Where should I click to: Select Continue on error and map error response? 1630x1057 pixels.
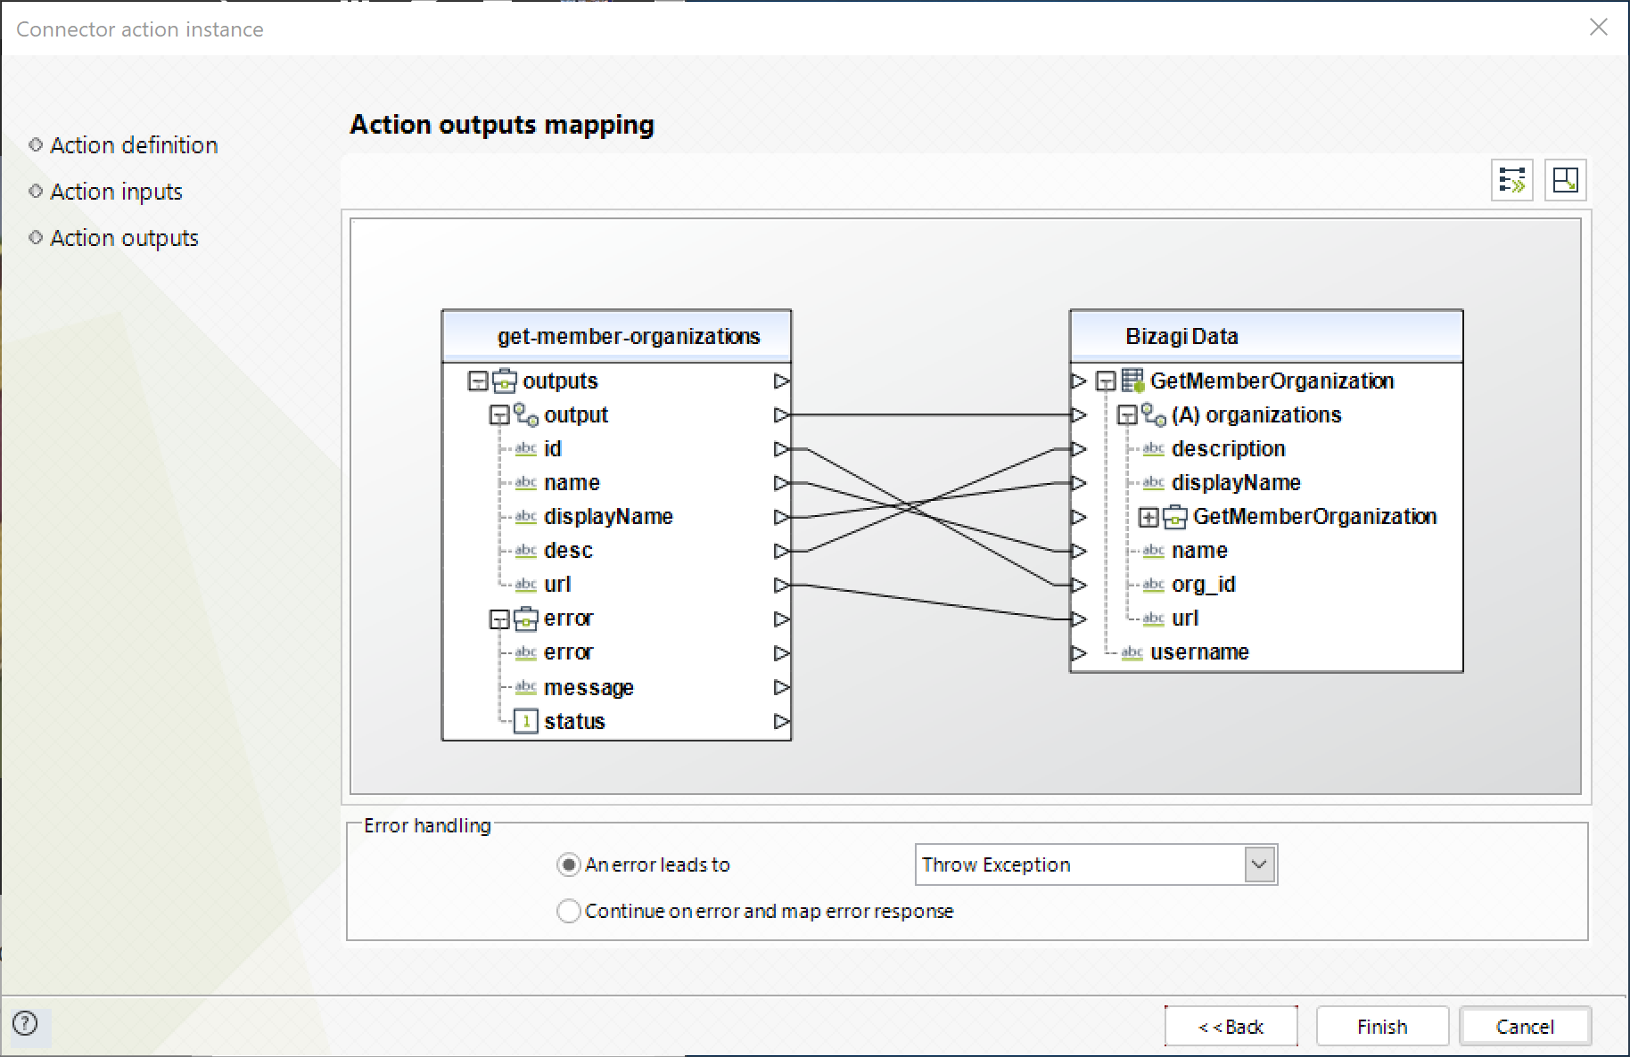click(568, 911)
